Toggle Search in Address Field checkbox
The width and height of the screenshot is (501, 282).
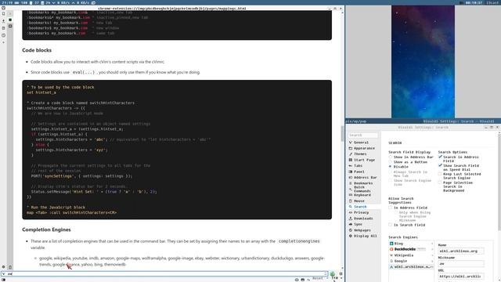[440, 157]
